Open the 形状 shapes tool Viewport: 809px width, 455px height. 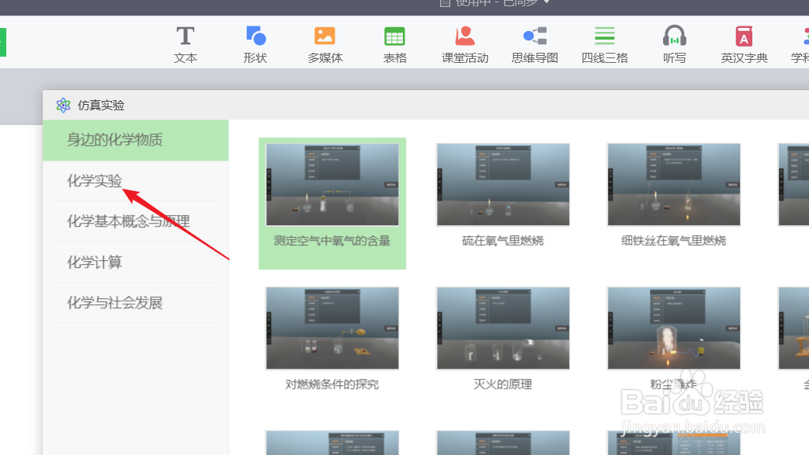[x=255, y=45]
